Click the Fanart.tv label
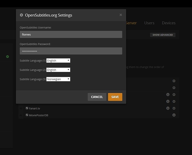This screenshot has width=192, height=155. [34, 108]
